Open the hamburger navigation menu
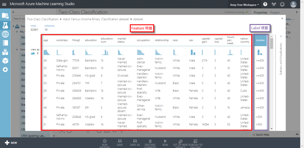This screenshot has height=148, width=304. [x=4, y=4]
